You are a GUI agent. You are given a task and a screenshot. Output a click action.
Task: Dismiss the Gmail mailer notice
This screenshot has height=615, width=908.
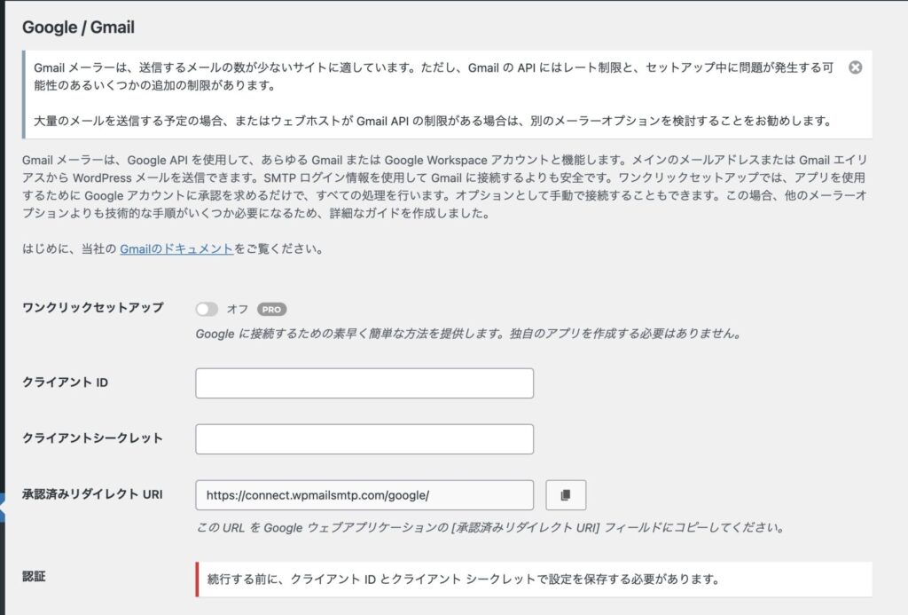pos(855,67)
